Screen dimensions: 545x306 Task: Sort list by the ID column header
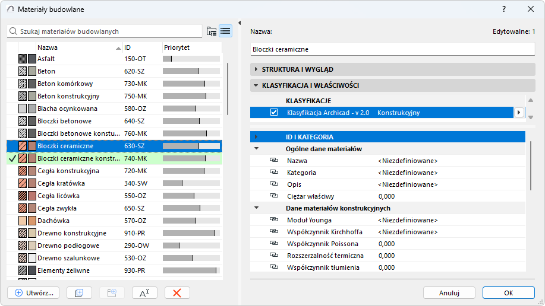click(141, 47)
